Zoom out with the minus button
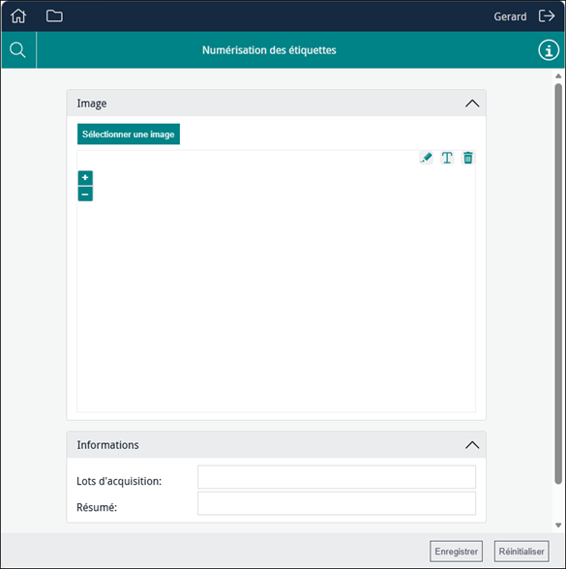This screenshot has height=569, width=566. coord(85,195)
